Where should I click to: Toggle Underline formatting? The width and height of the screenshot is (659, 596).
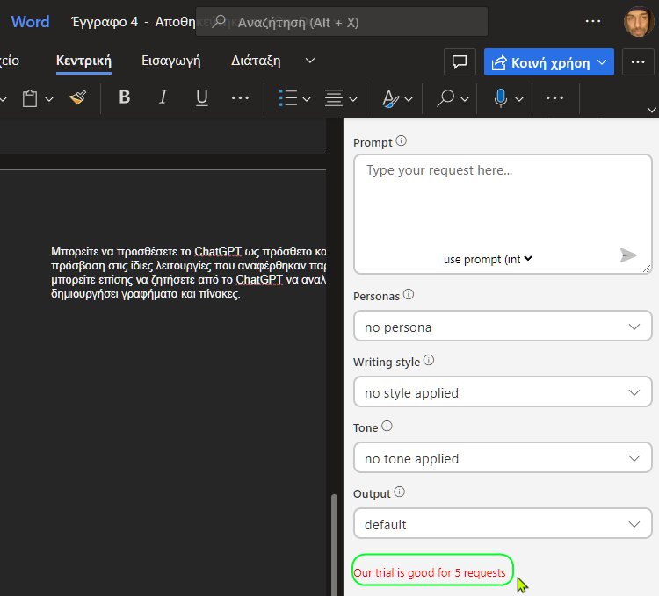tap(202, 97)
